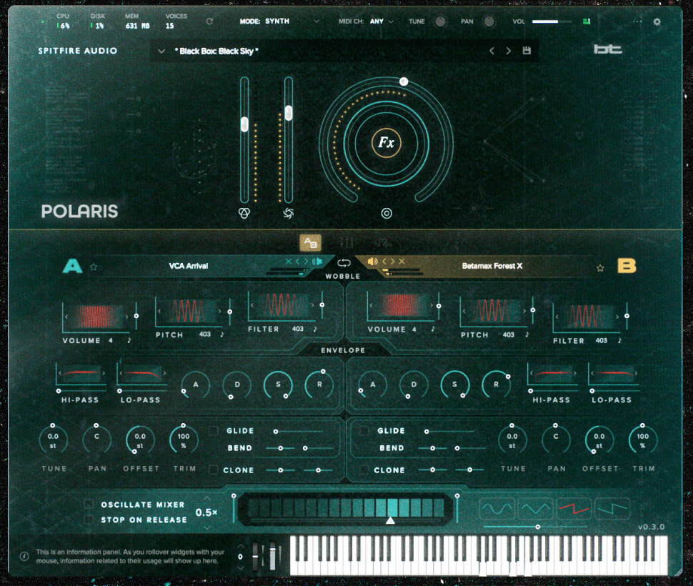Screen dimensions: 693x586
Task: Enable the Stop On Release checkbox
Action: pos(89,520)
